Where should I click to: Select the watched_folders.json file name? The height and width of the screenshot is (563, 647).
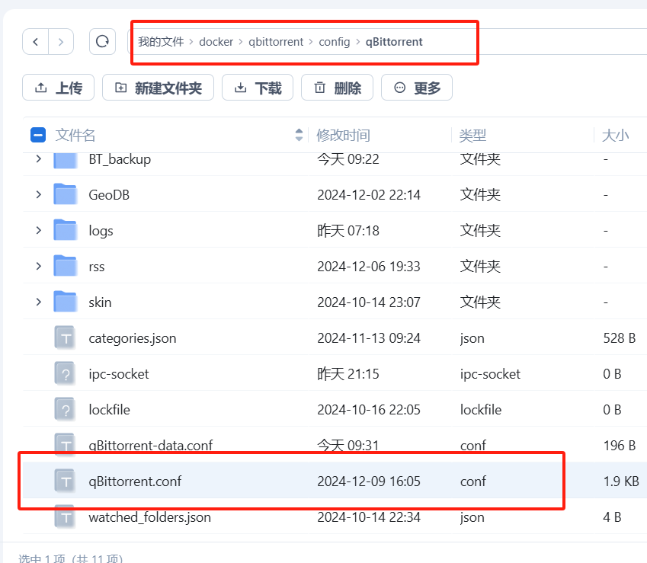tap(150, 517)
